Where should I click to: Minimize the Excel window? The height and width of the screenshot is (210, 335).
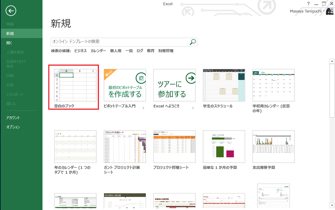point(316,4)
